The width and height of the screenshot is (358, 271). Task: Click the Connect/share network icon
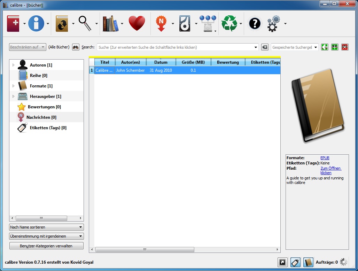(x=208, y=24)
